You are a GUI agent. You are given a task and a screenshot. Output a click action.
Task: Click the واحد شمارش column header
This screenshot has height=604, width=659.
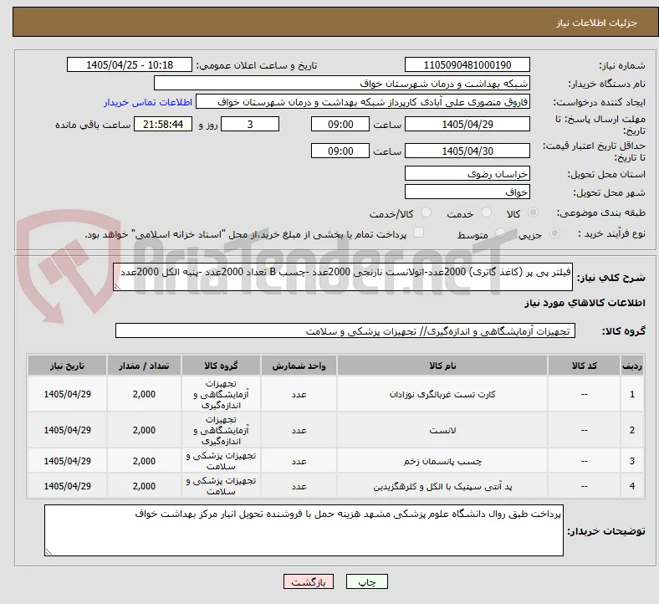click(299, 366)
